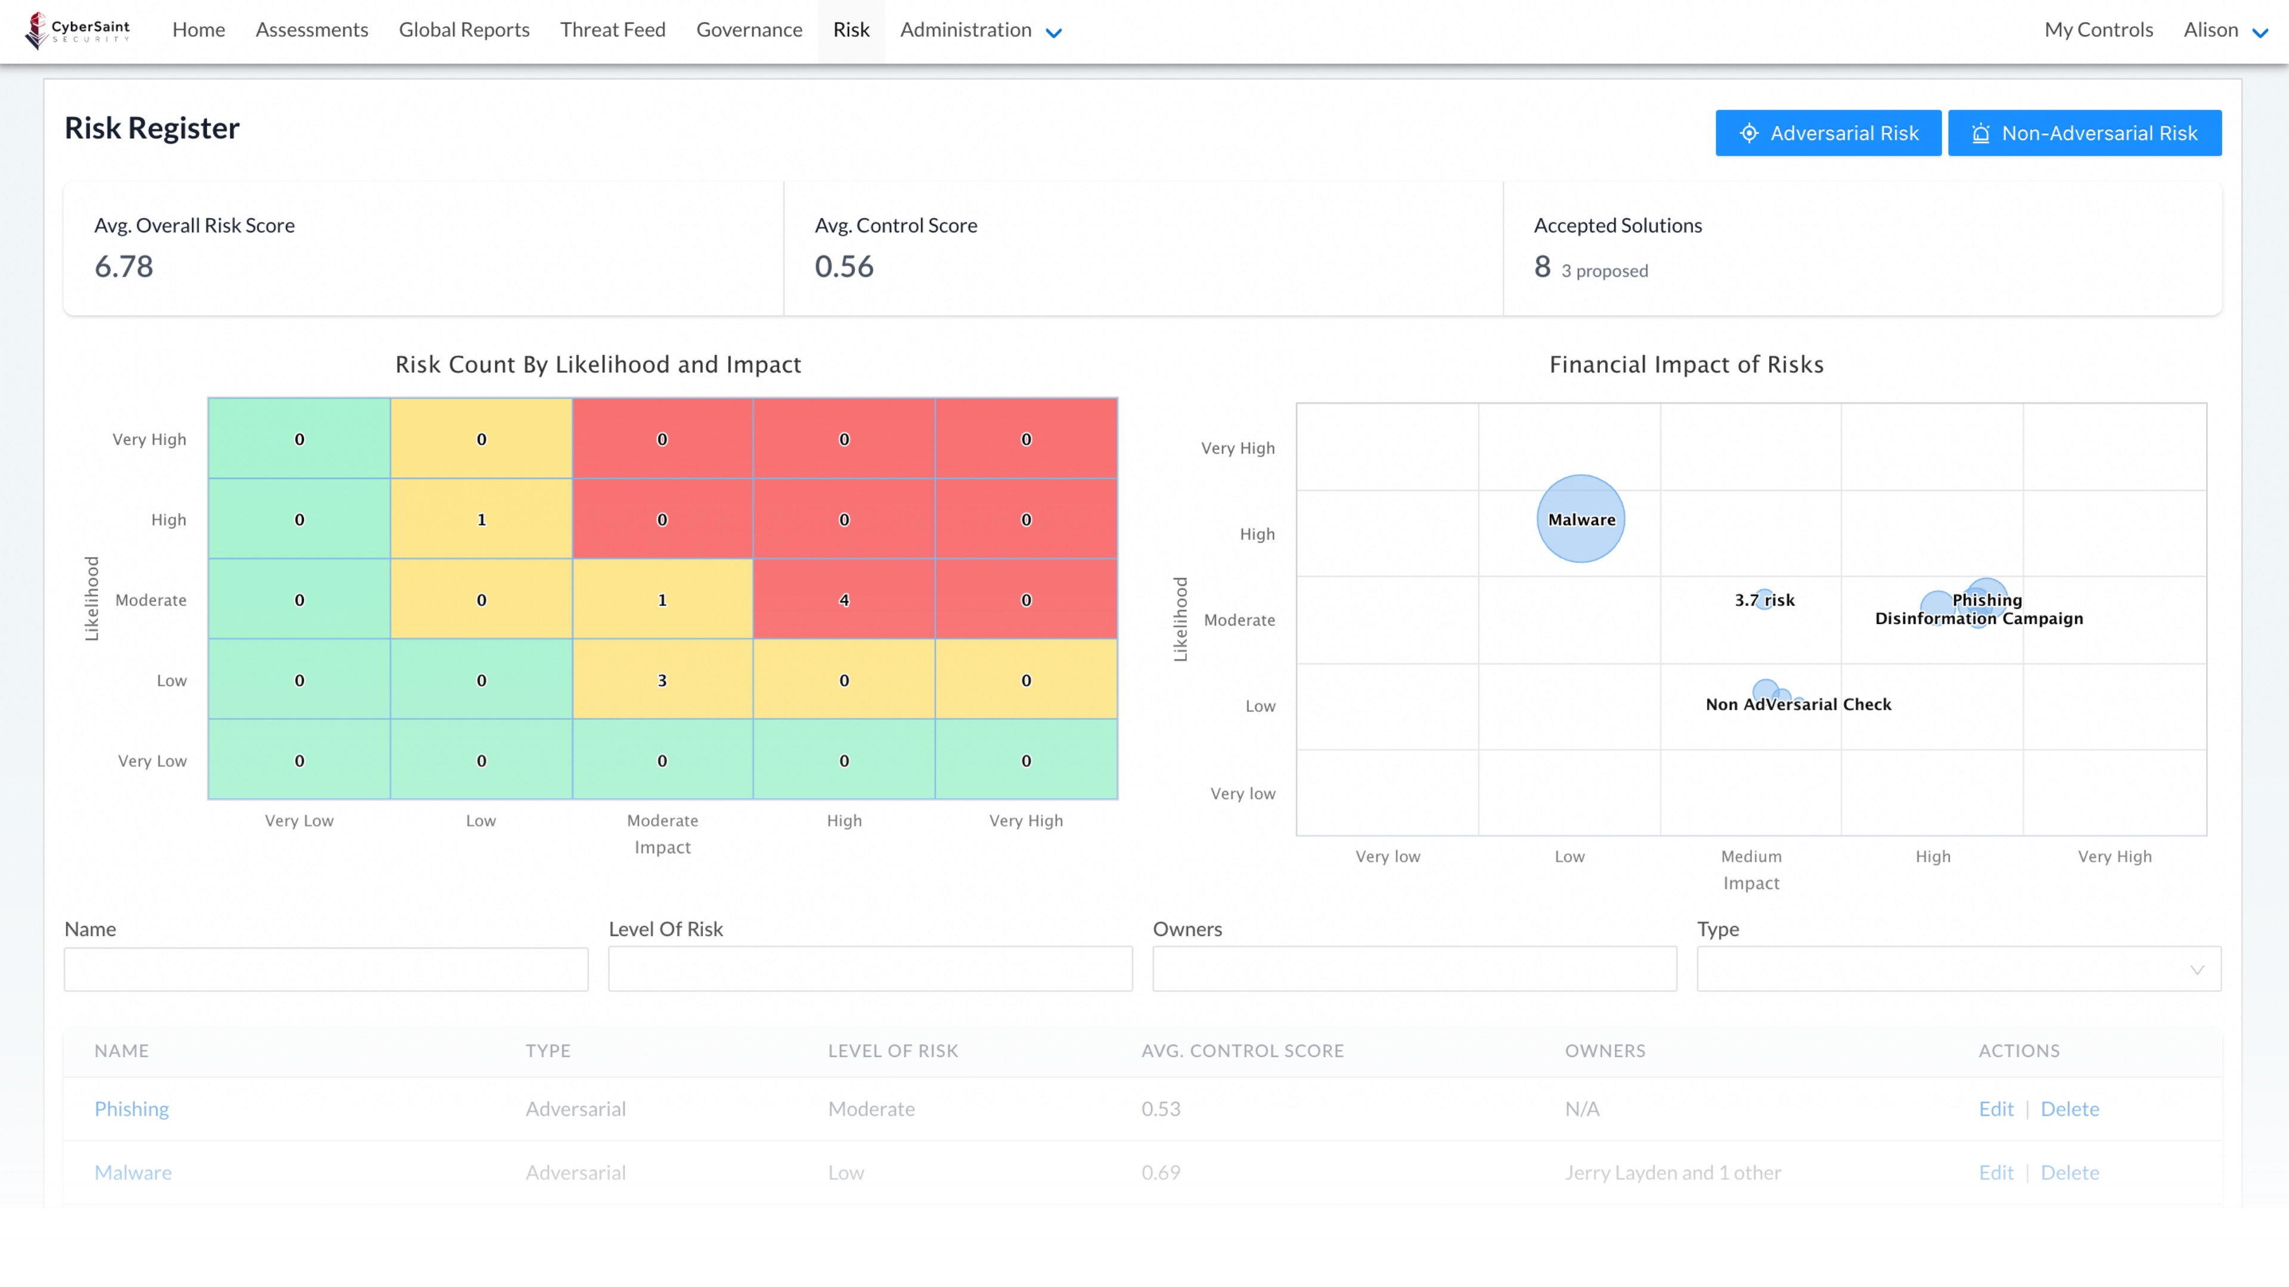Click the Governance menu icon
This screenshot has width=2289, height=1287.
[748, 28]
